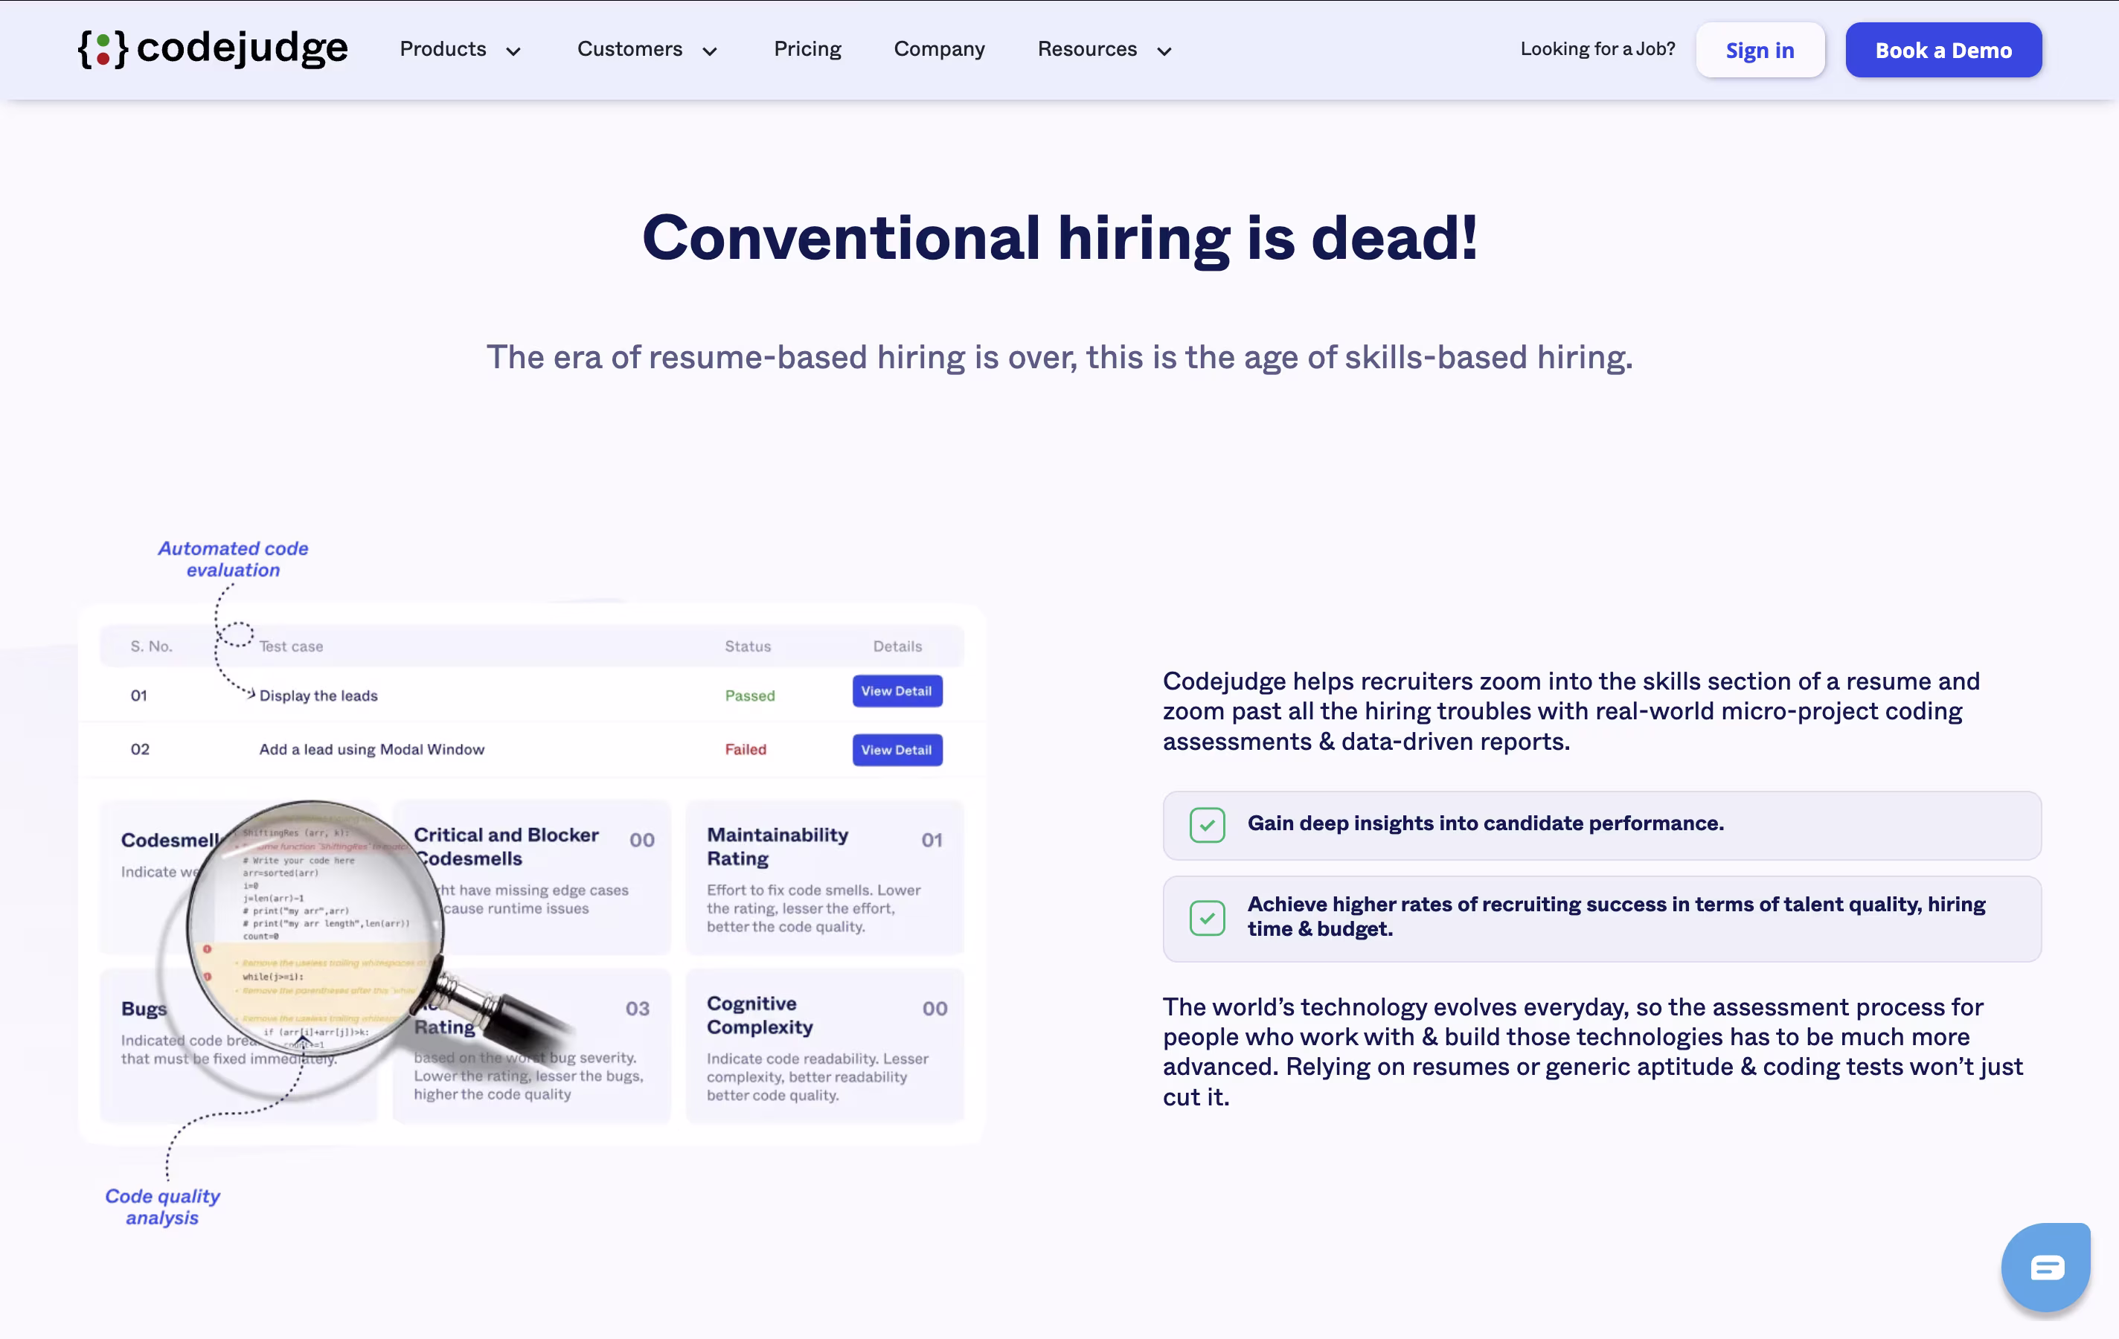Select the Cognitive Complexity card
This screenshot has height=1339, width=2119.
(x=824, y=1045)
